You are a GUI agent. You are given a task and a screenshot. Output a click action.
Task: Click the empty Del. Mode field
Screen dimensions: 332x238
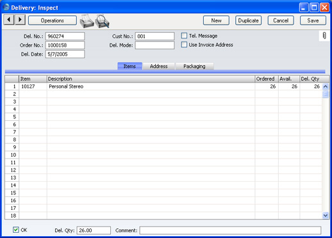tap(154, 45)
